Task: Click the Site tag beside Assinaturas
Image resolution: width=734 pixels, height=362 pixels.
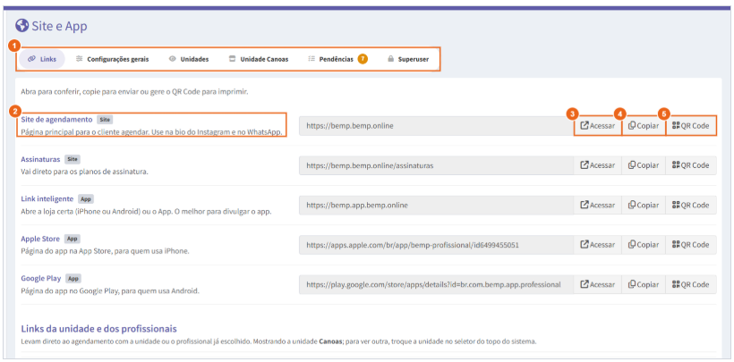Action: 73,159
